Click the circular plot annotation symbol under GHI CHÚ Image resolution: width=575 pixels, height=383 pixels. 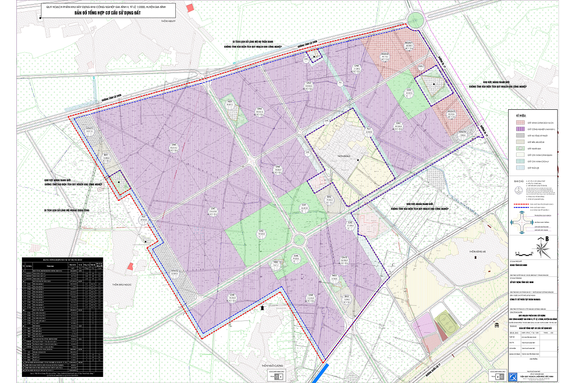click(518, 190)
